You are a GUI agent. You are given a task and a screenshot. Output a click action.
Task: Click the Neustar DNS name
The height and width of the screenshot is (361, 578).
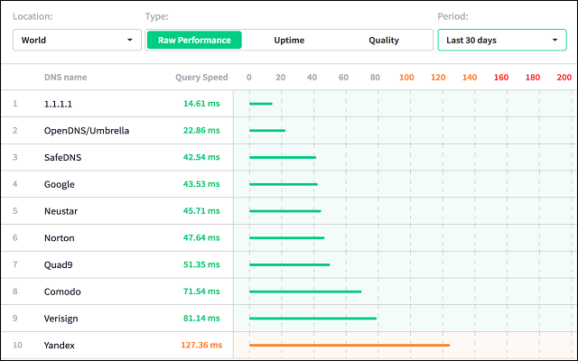(62, 211)
